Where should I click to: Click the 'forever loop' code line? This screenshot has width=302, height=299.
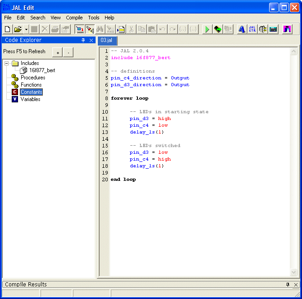pos(130,98)
